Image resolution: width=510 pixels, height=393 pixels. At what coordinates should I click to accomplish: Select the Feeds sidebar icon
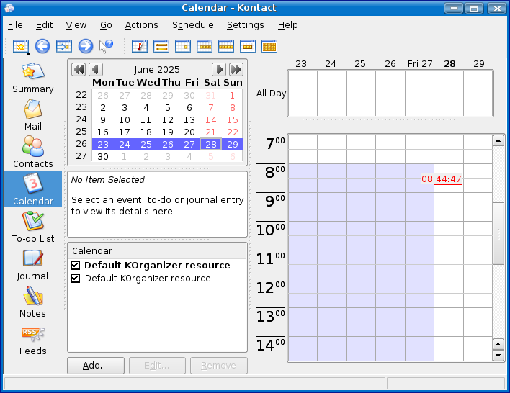32,338
